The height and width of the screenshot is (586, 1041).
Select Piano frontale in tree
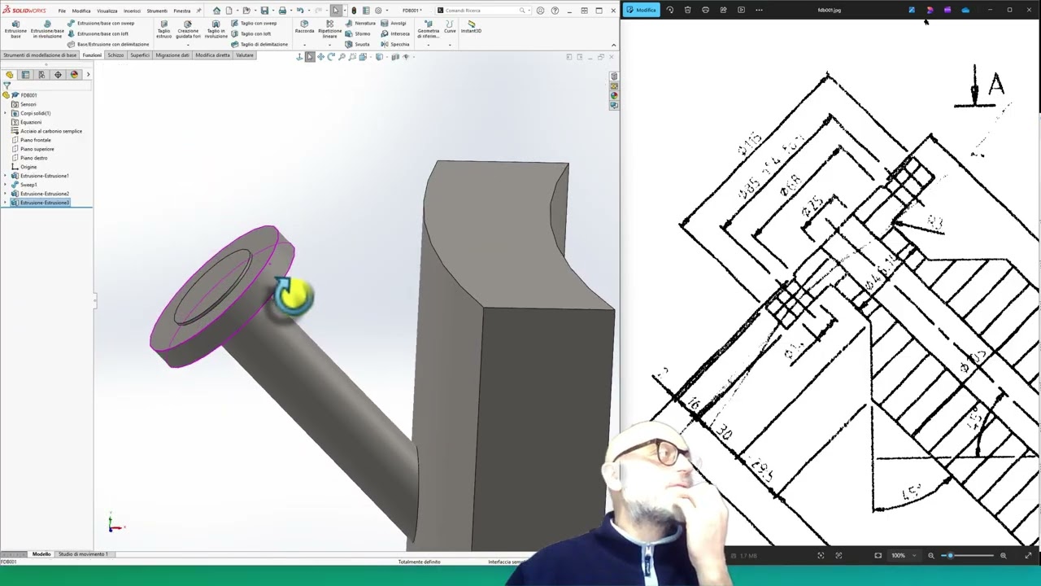(x=35, y=140)
